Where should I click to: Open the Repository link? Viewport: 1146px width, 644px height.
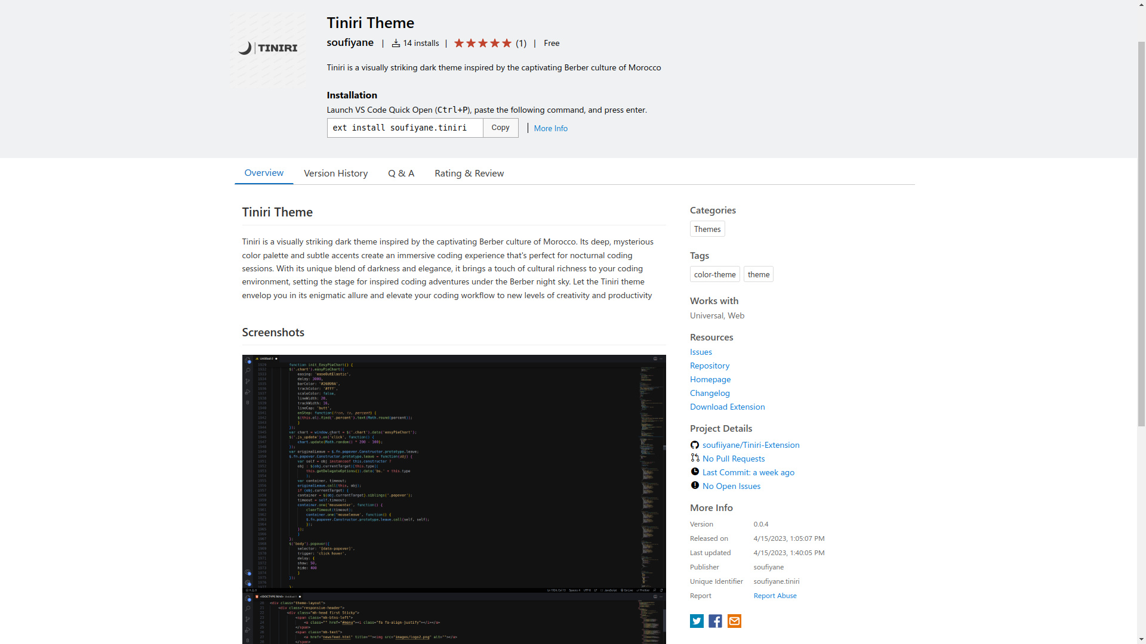click(710, 366)
